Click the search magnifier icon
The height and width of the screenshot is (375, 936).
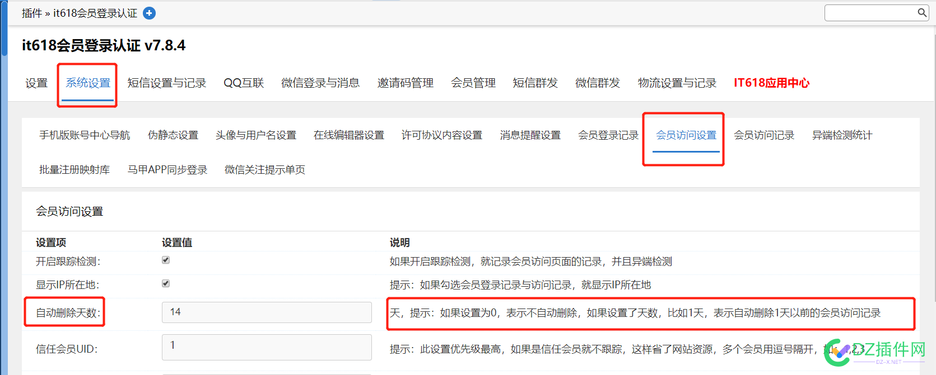[x=922, y=12]
